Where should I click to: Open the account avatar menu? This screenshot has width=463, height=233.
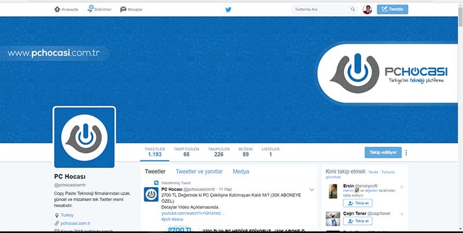[x=367, y=9]
